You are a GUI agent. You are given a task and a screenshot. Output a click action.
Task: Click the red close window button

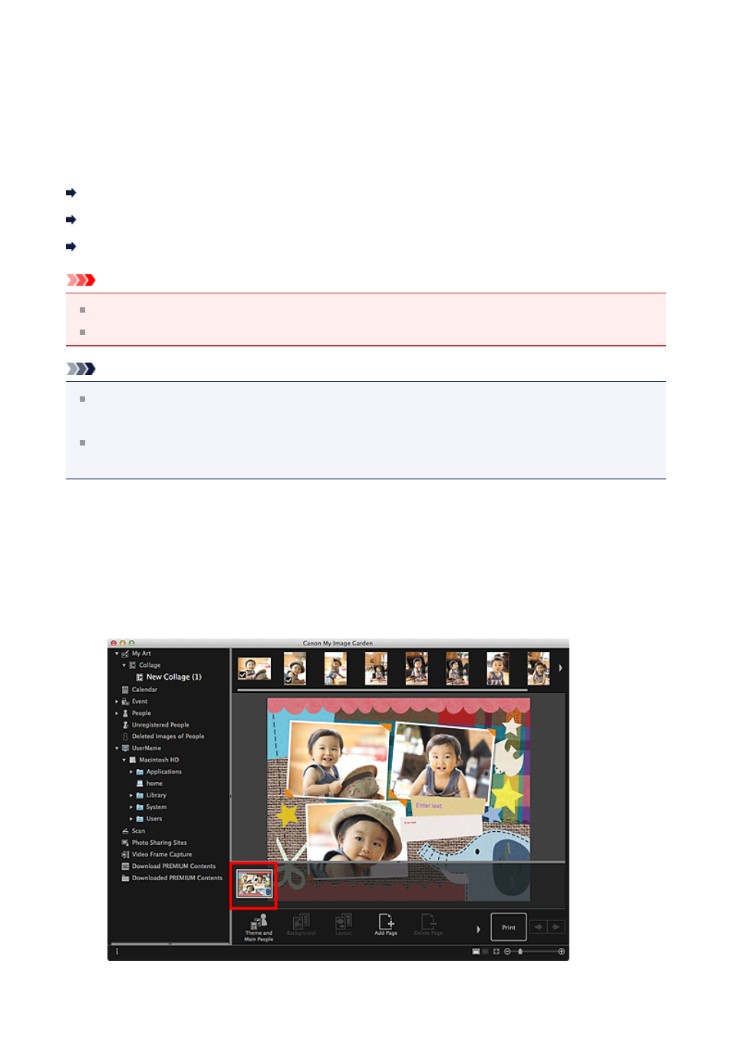[x=114, y=643]
